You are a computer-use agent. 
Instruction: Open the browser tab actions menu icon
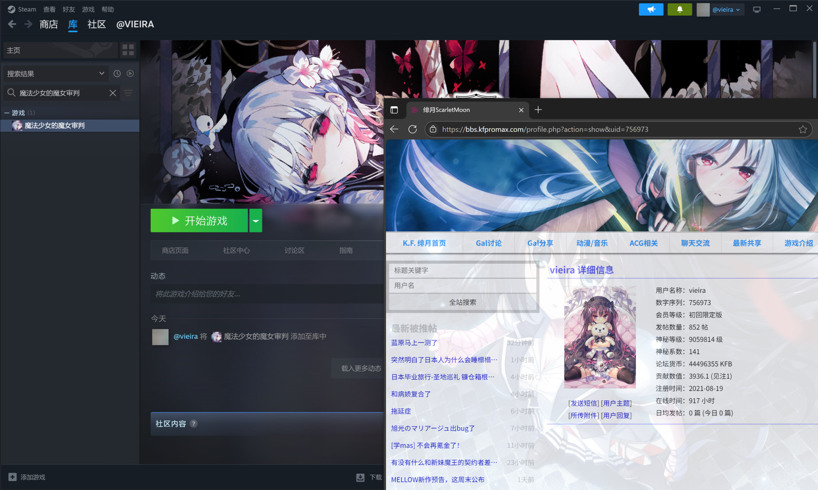(394, 110)
